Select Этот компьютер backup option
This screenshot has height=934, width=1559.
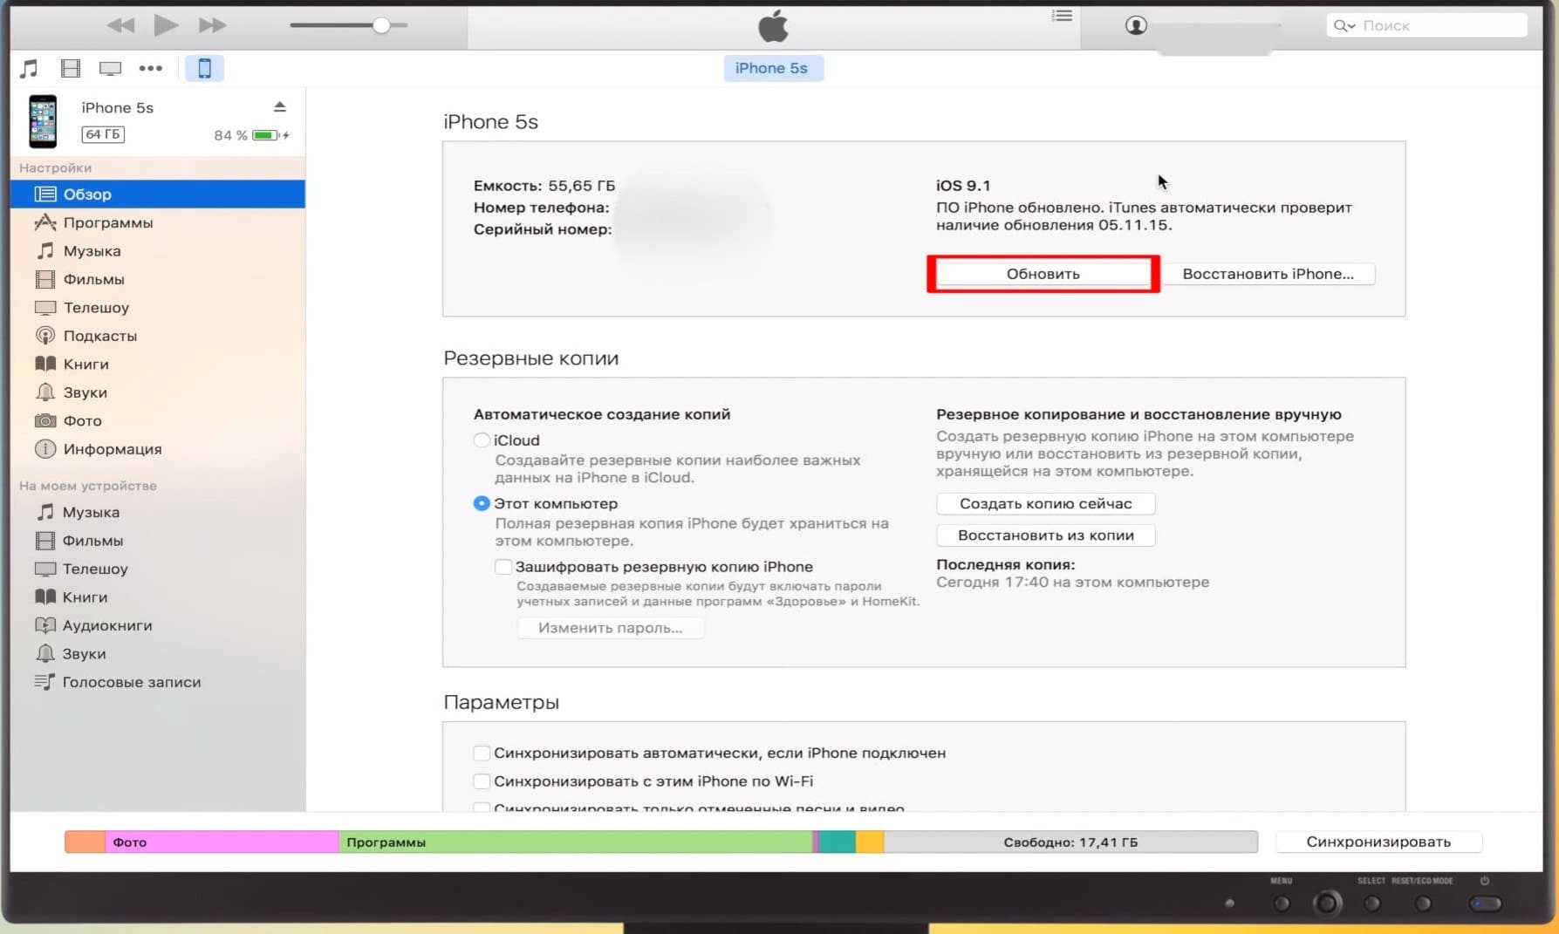482,503
